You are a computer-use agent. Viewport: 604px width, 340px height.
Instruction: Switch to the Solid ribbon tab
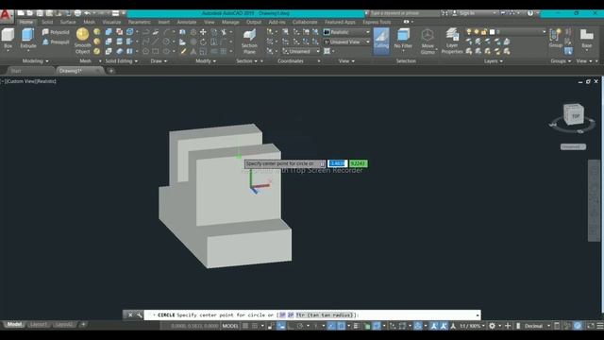pos(47,22)
